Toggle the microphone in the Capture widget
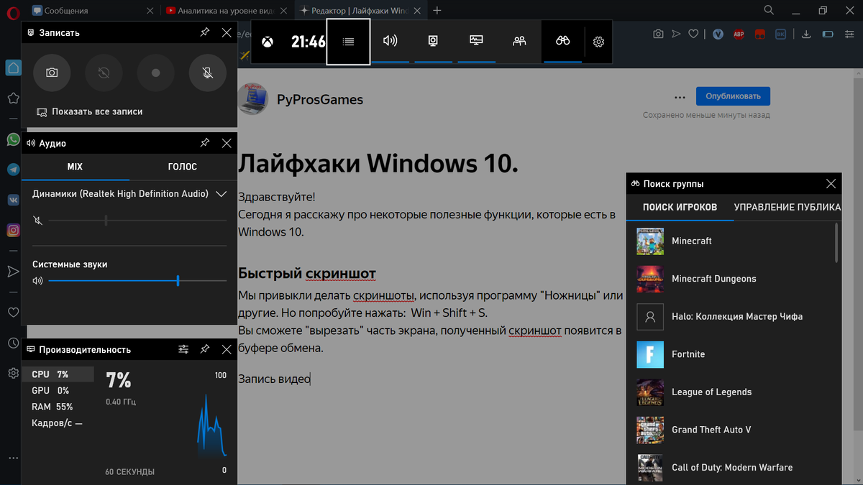Screen dimensions: 863x485 point(207,73)
